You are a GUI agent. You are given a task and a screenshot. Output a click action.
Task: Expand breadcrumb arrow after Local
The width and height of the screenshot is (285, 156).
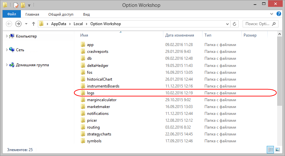pyautogui.click(x=86, y=24)
